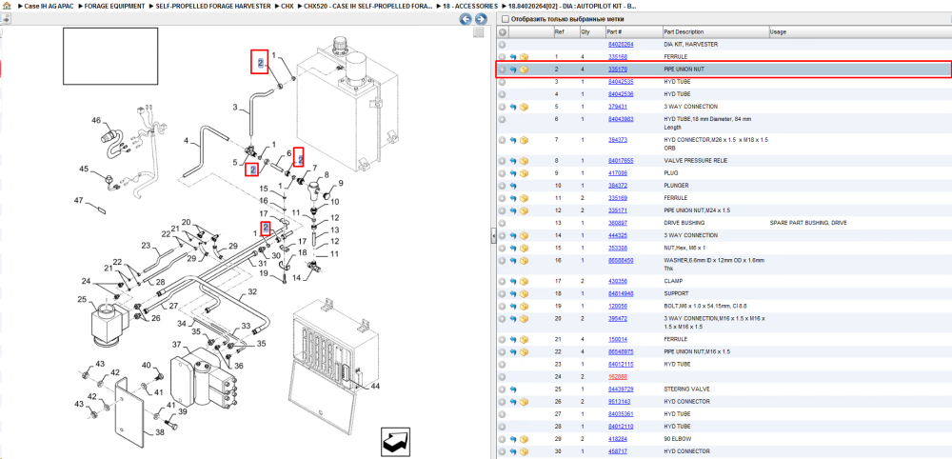Viewport: 952px width, 459px height.
Task: Click package icon in 394373 HYD CONNECTOR row
Action: [524, 140]
